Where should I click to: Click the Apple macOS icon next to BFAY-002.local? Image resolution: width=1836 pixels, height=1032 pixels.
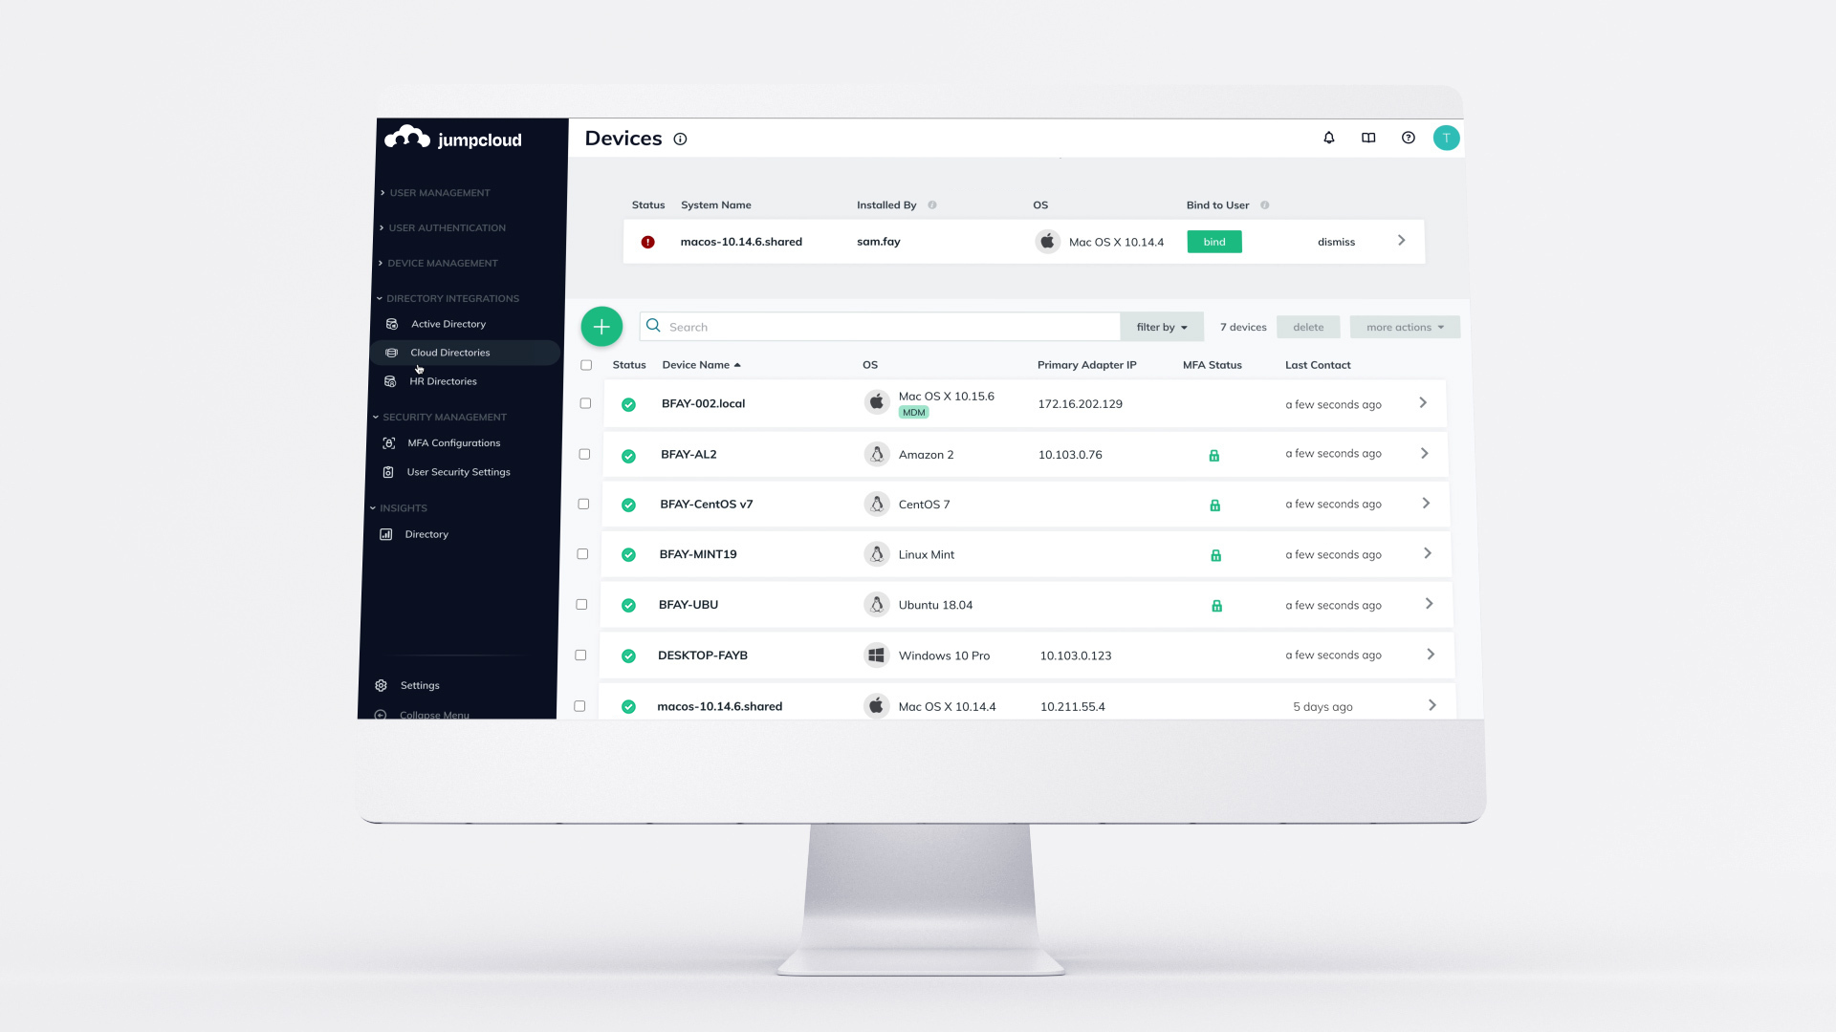pyautogui.click(x=876, y=402)
